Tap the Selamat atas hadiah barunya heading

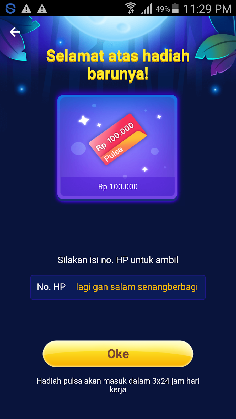click(118, 65)
